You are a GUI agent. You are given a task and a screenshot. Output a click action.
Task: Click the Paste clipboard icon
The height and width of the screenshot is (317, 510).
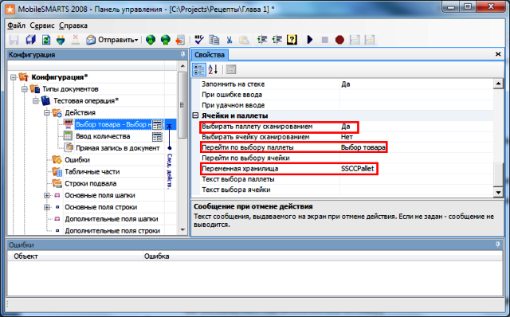click(x=244, y=40)
